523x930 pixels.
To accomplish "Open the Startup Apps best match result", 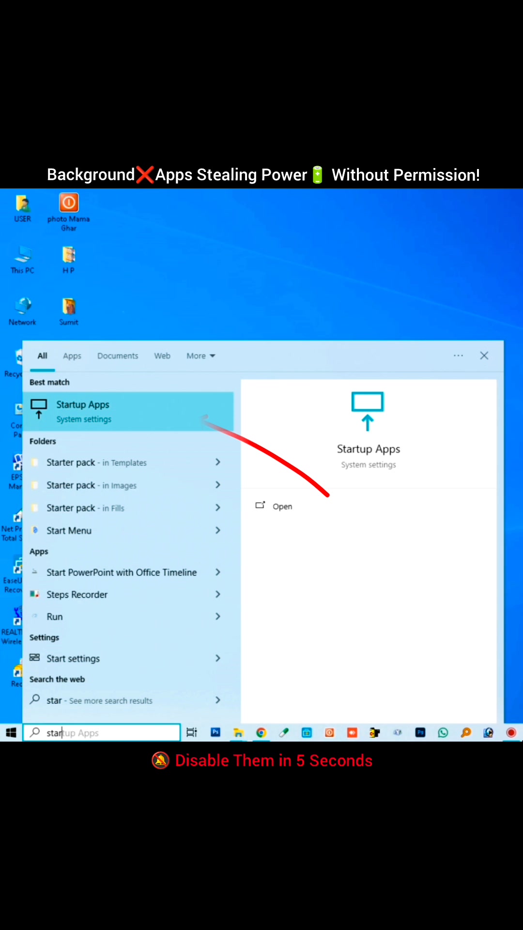I will coord(128,411).
